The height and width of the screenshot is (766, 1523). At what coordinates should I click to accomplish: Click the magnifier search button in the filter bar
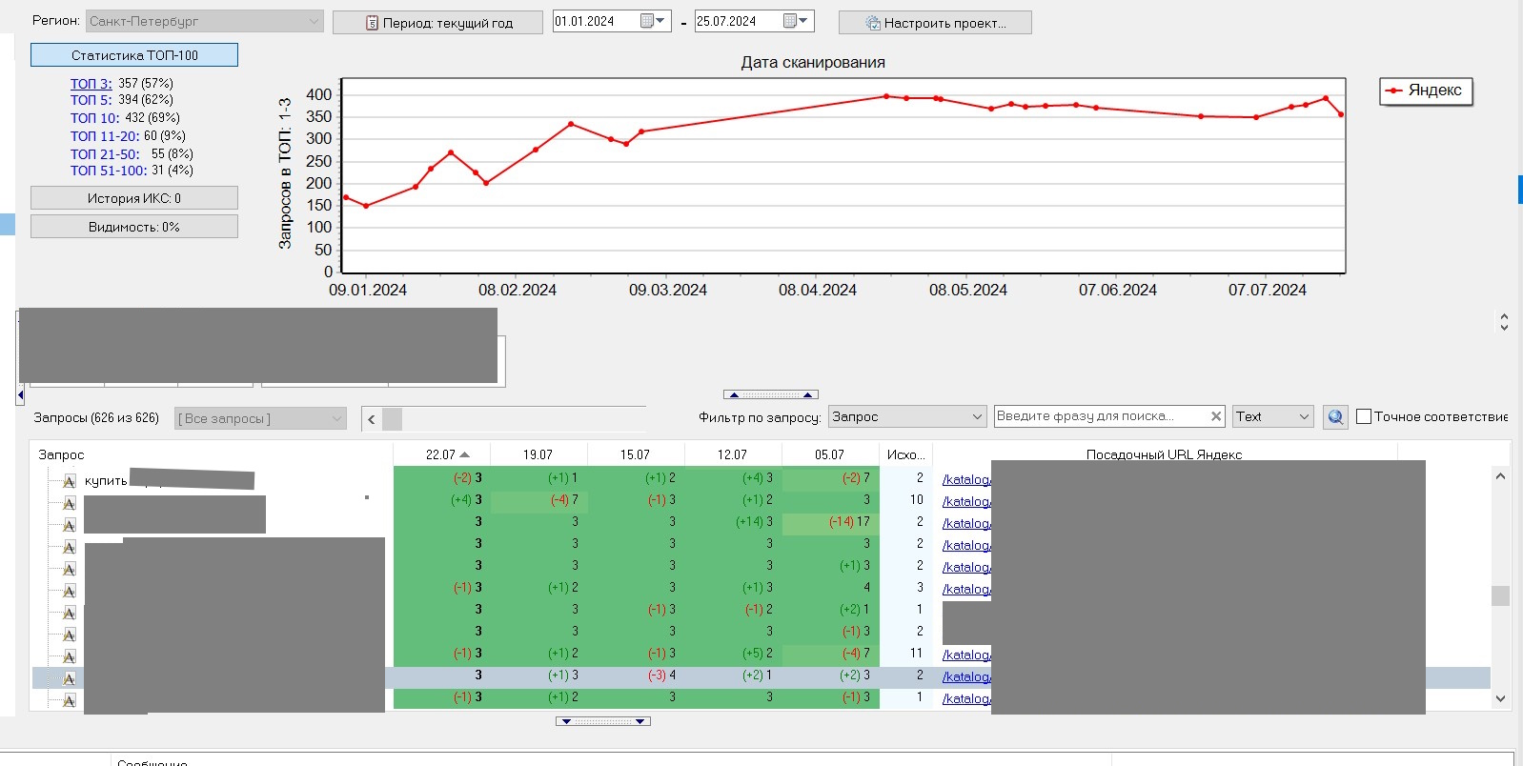(1335, 416)
